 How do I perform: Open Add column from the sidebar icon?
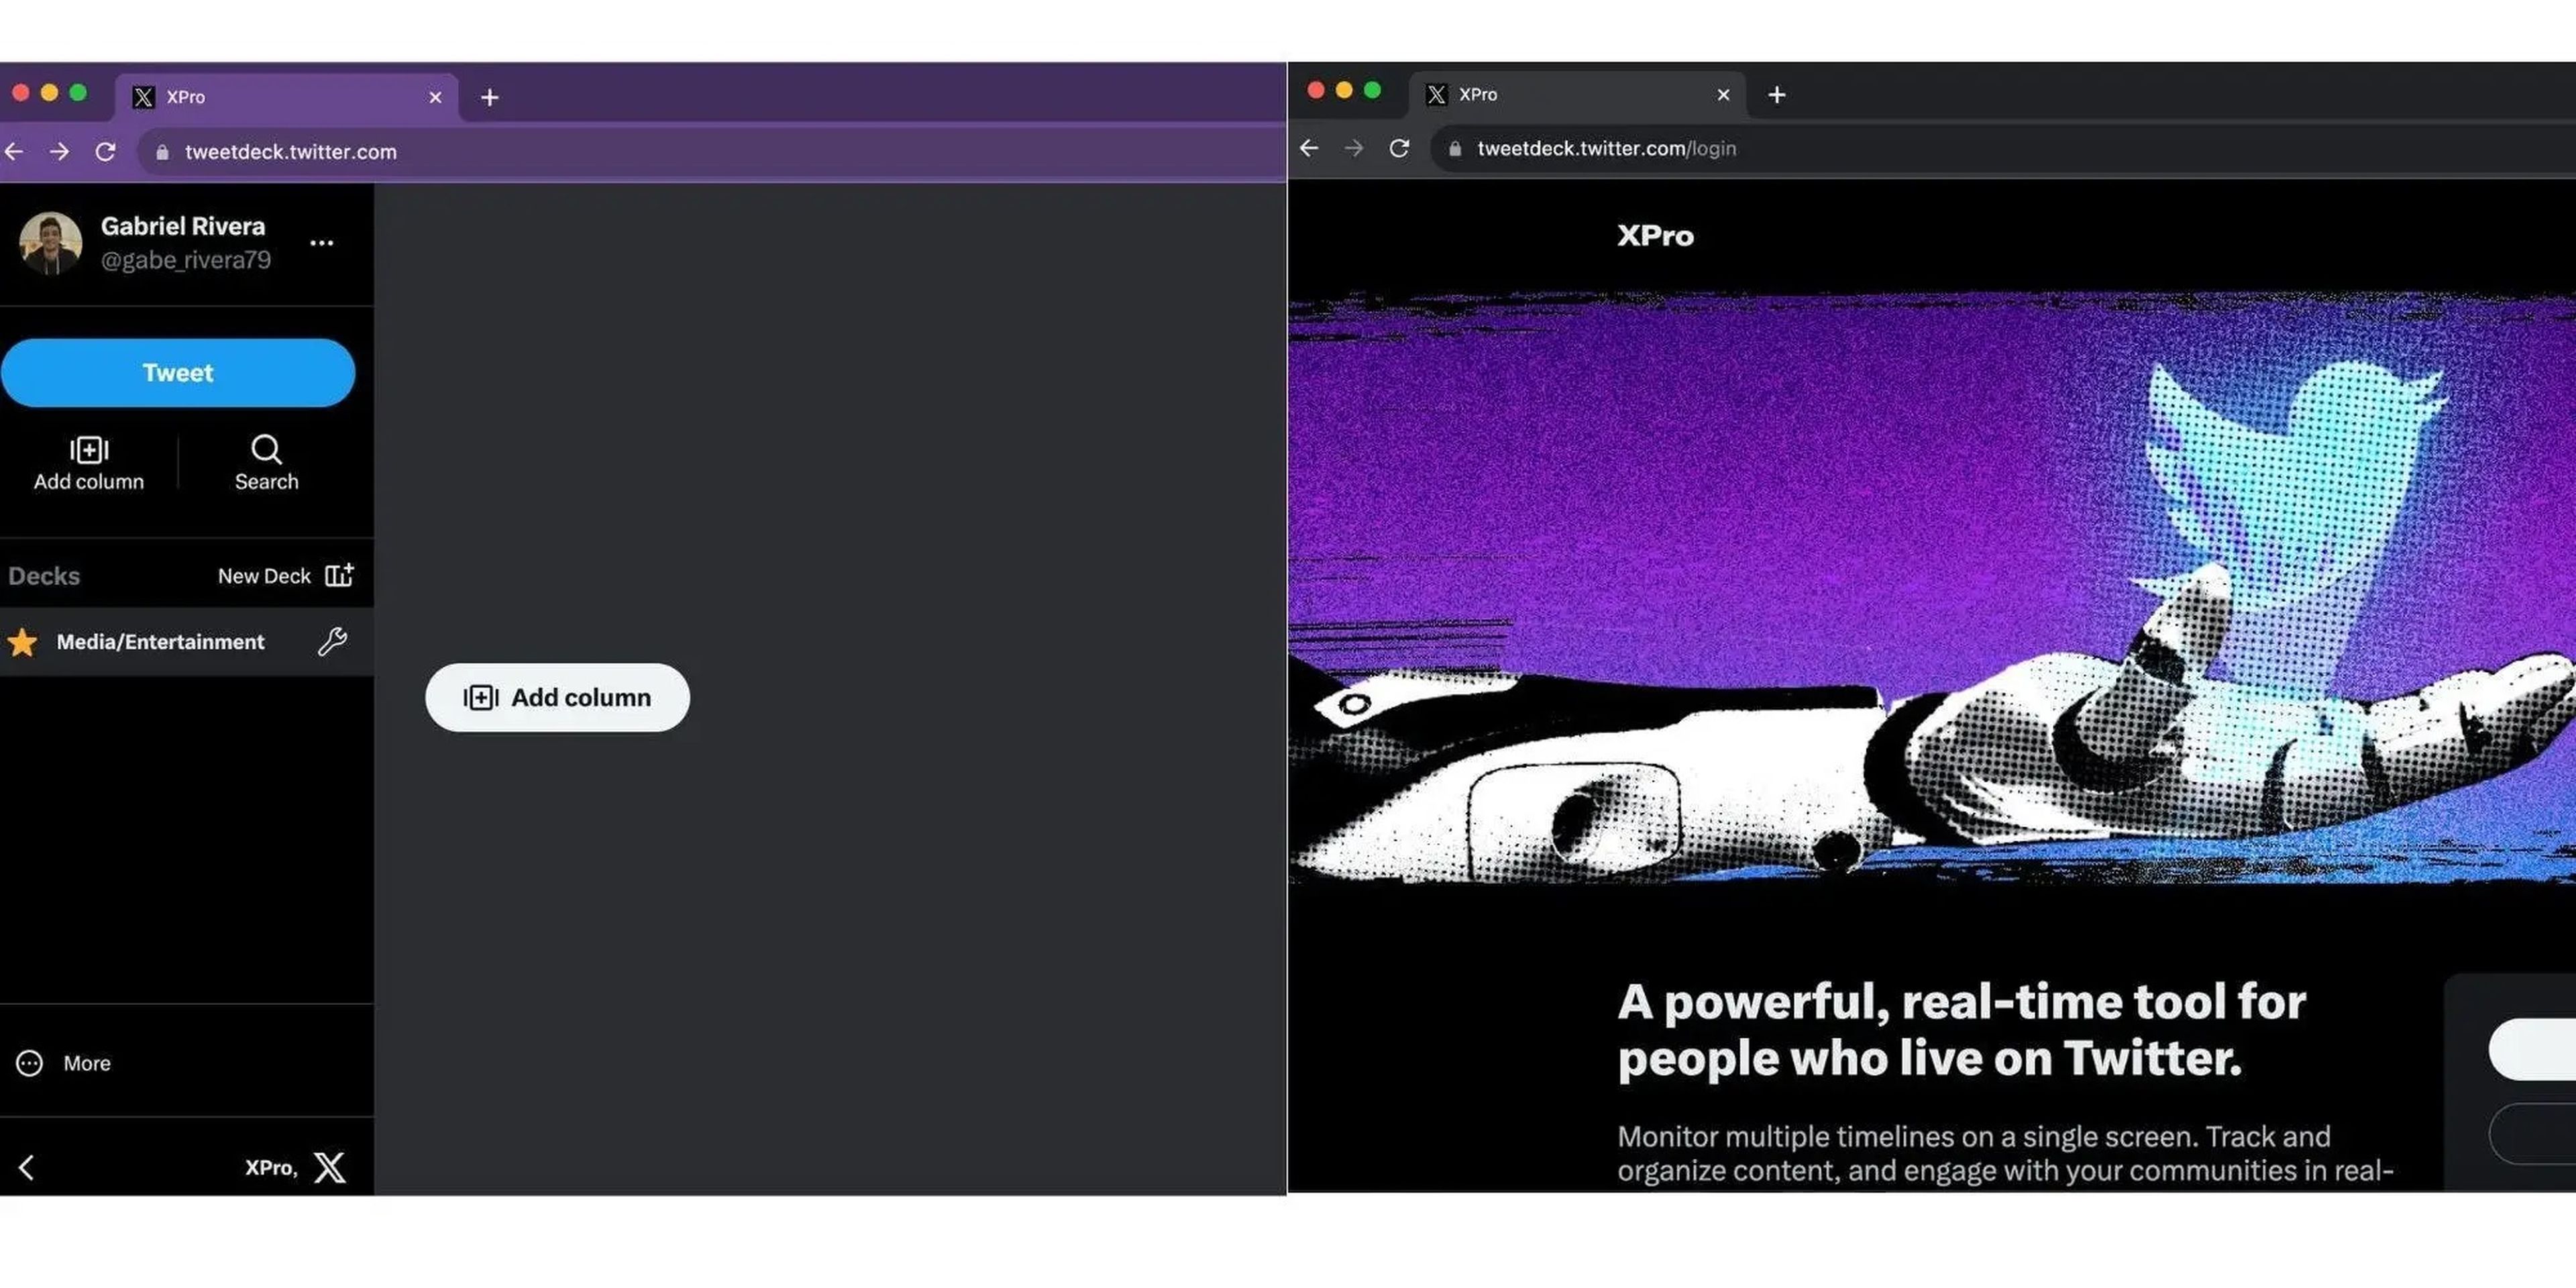tap(89, 463)
